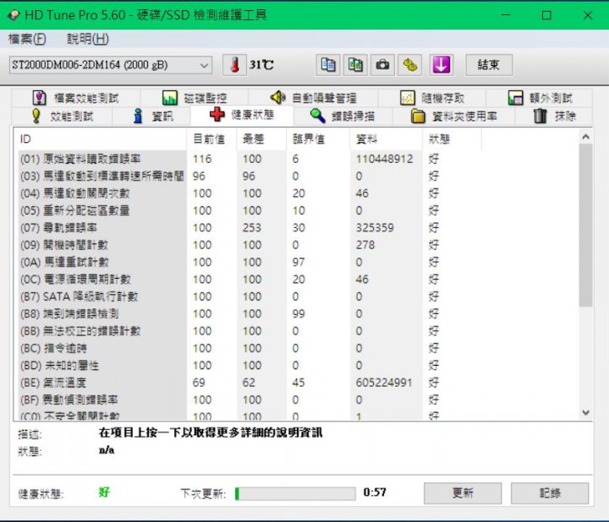The height and width of the screenshot is (522, 609).
Task: Click the scroll up arrow of attribute list
Action: coord(585,137)
